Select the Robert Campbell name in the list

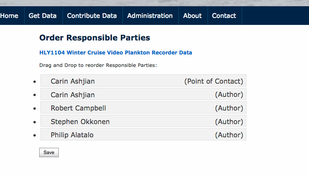(x=78, y=108)
